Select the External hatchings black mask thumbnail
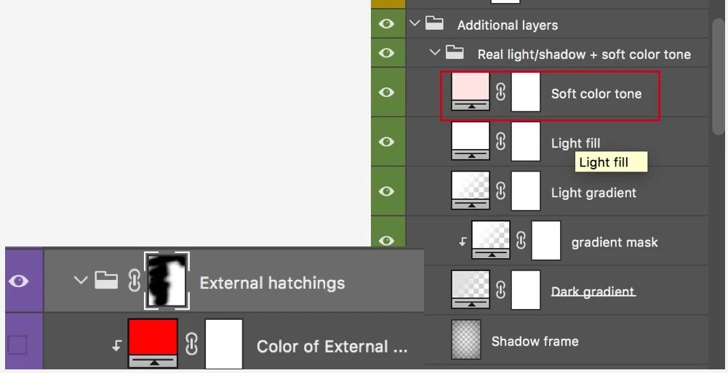The height and width of the screenshot is (373, 728). pyautogui.click(x=167, y=281)
